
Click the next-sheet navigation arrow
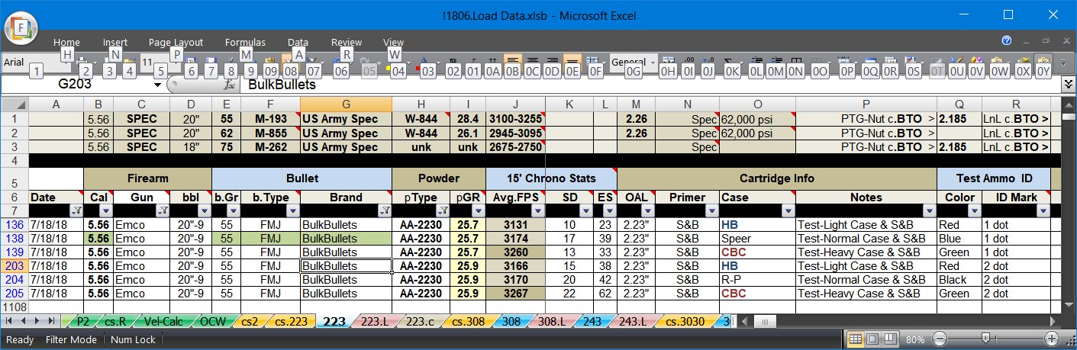37,321
